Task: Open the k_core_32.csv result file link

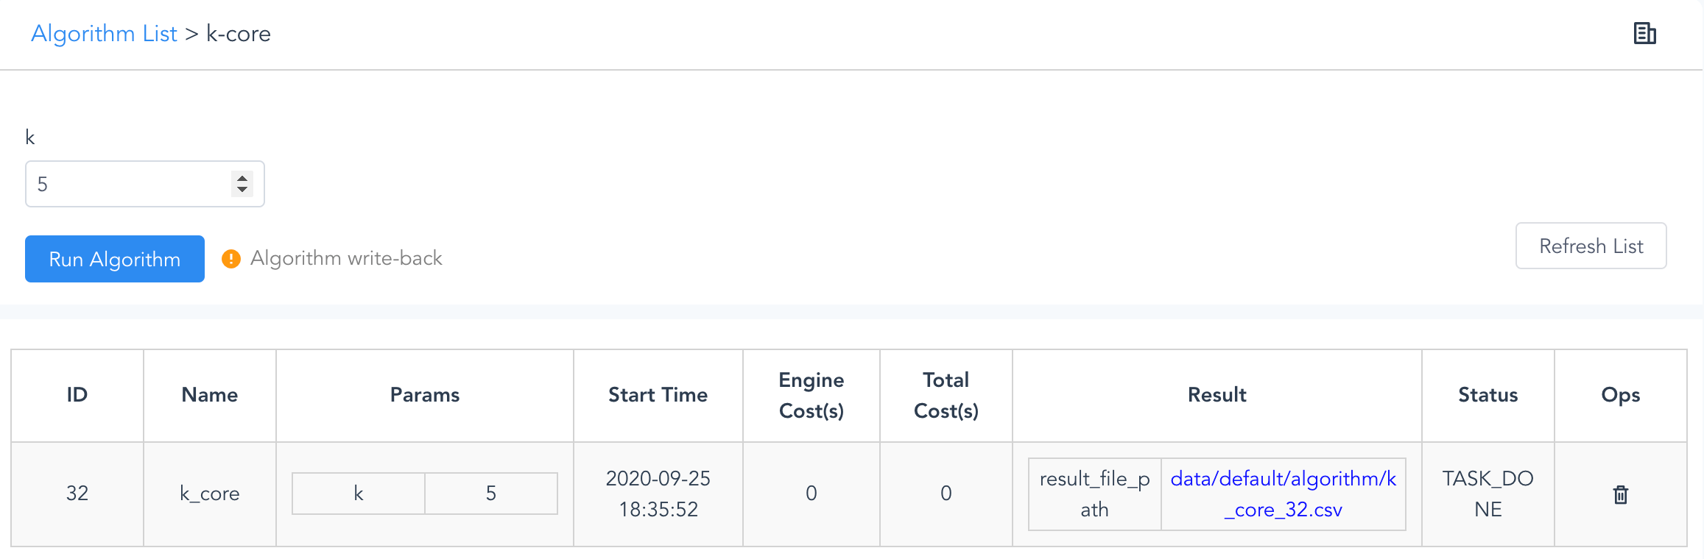Action: click(x=1283, y=494)
